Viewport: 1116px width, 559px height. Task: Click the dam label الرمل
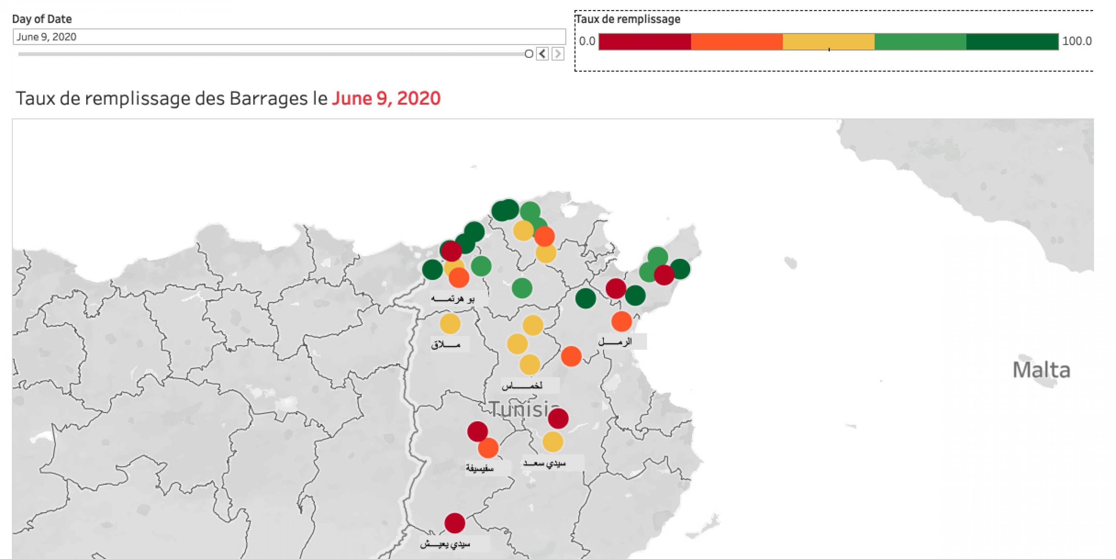615,341
